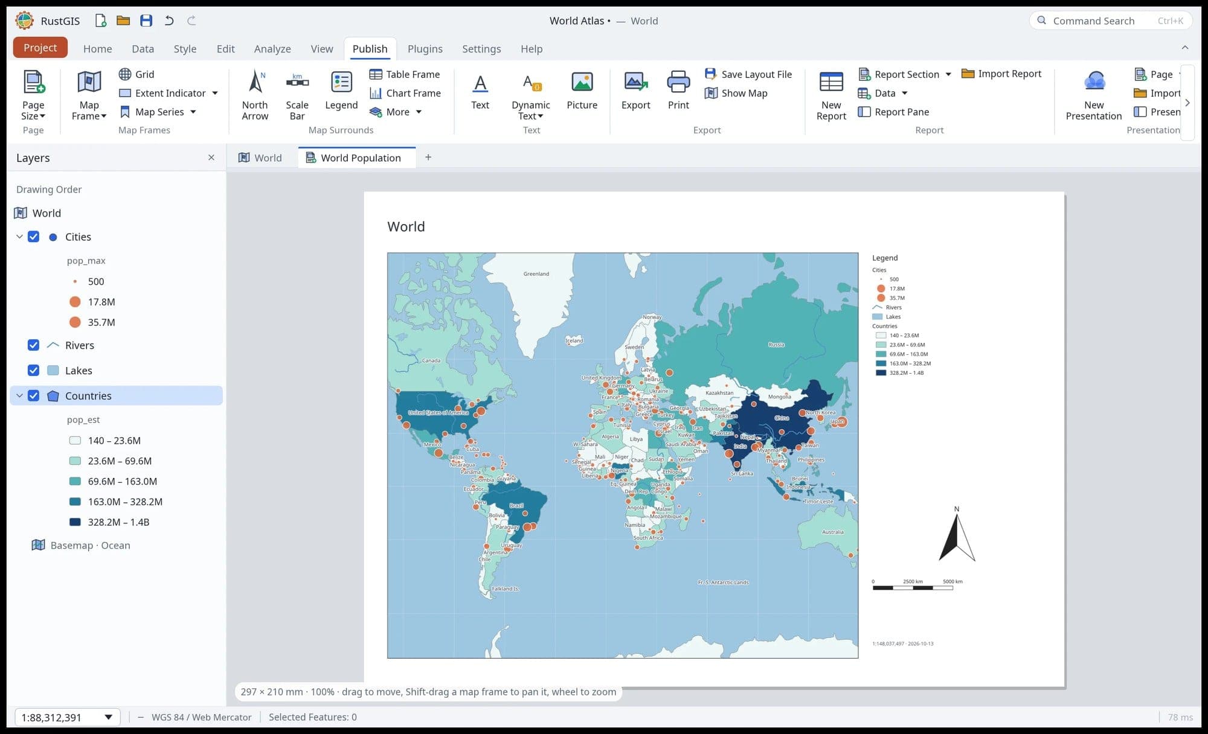Screen dimensions: 1208x734
Task: Toggle Rivers layer visibility checkbox
Action: tap(34, 345)
